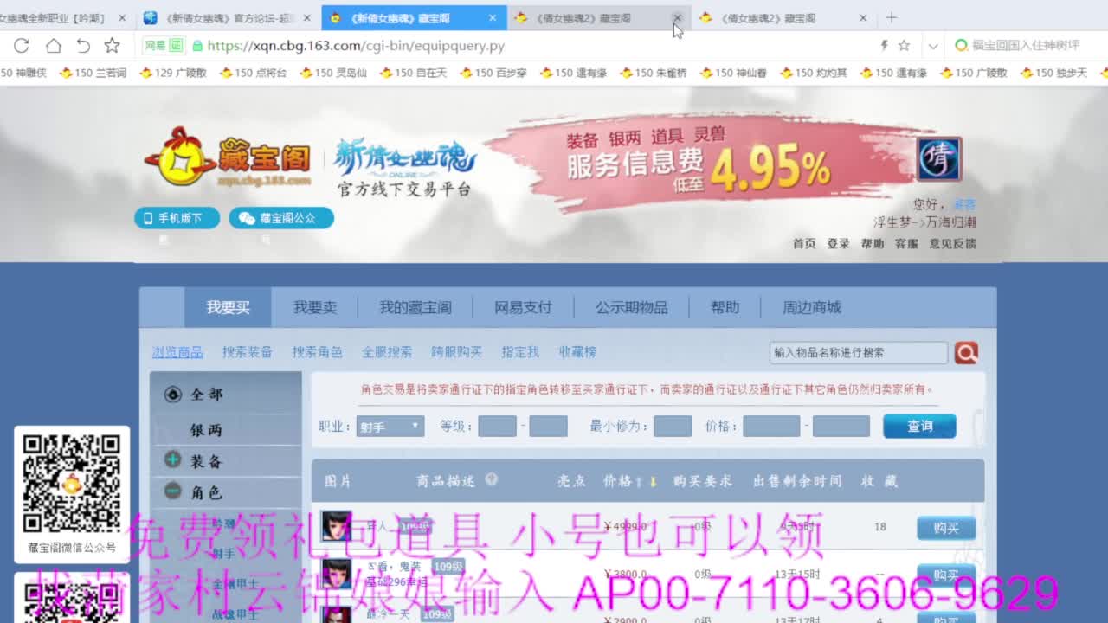Click the 藏宝阁 site logo
Viewport: 1108px width, 623px height.
click(228, 157)
